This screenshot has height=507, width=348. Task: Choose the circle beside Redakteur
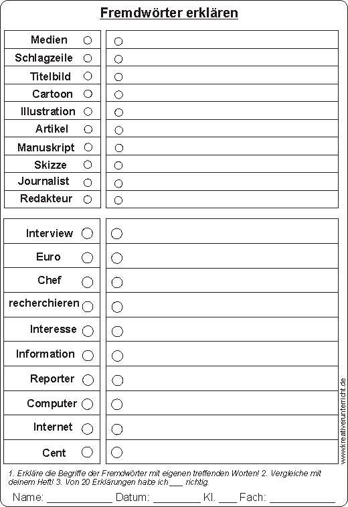(88, 199)
